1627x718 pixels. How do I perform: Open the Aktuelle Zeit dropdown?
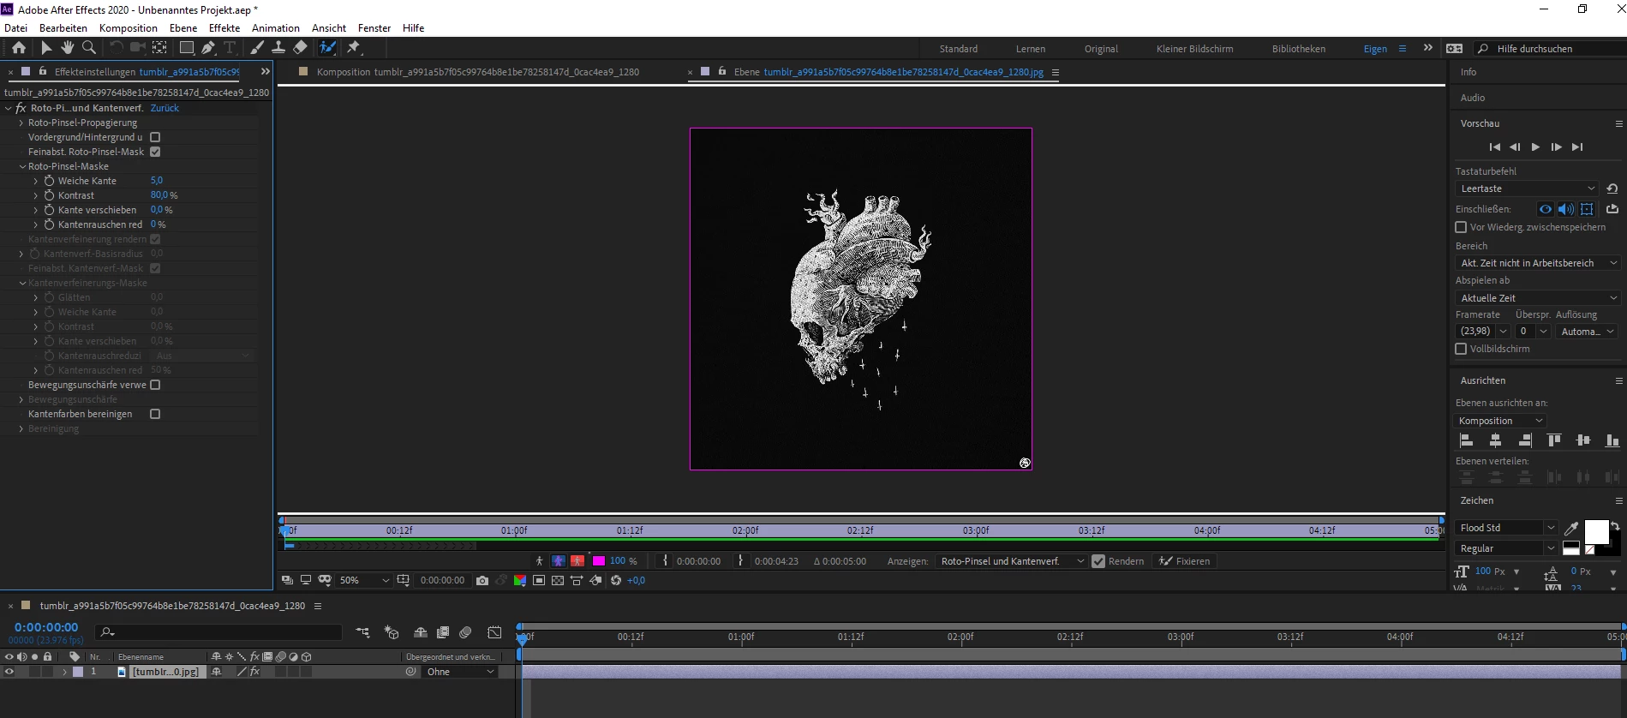1538,298
